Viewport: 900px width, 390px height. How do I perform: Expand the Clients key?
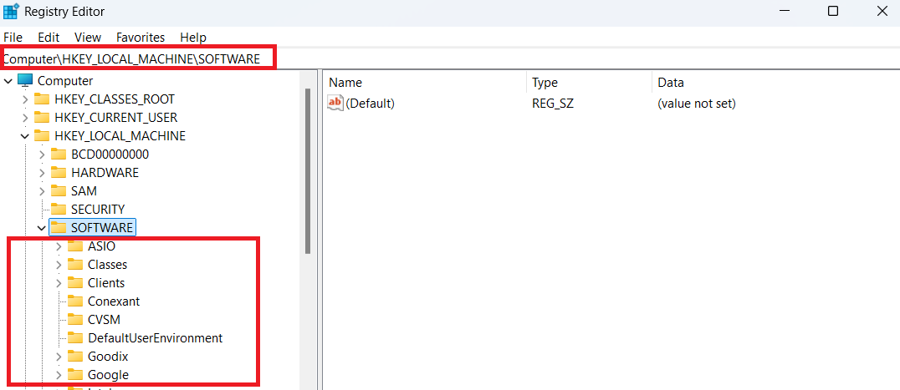click(59, 283)
